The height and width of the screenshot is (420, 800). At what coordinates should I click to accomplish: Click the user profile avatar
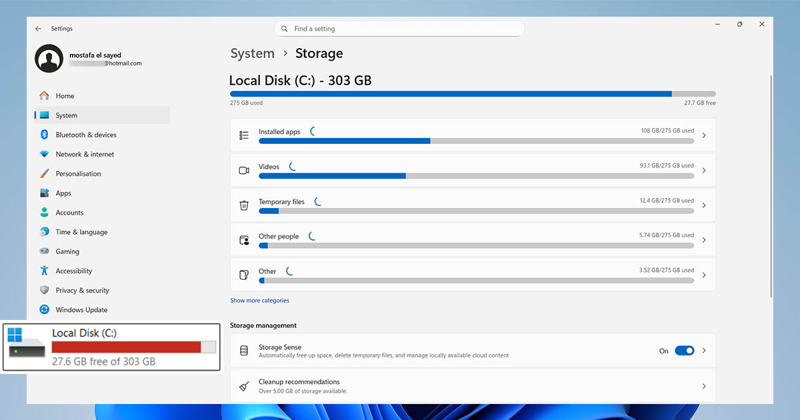click(x=49, y=59)
